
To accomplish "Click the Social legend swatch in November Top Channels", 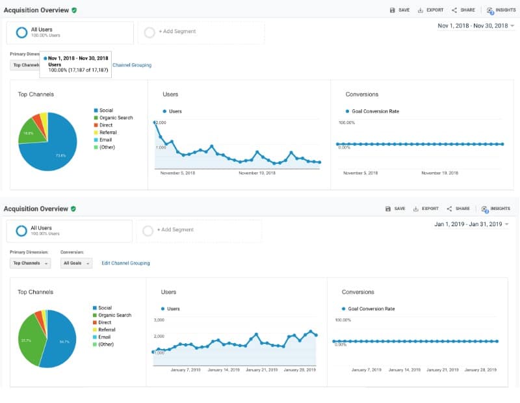I will point(96,110).
